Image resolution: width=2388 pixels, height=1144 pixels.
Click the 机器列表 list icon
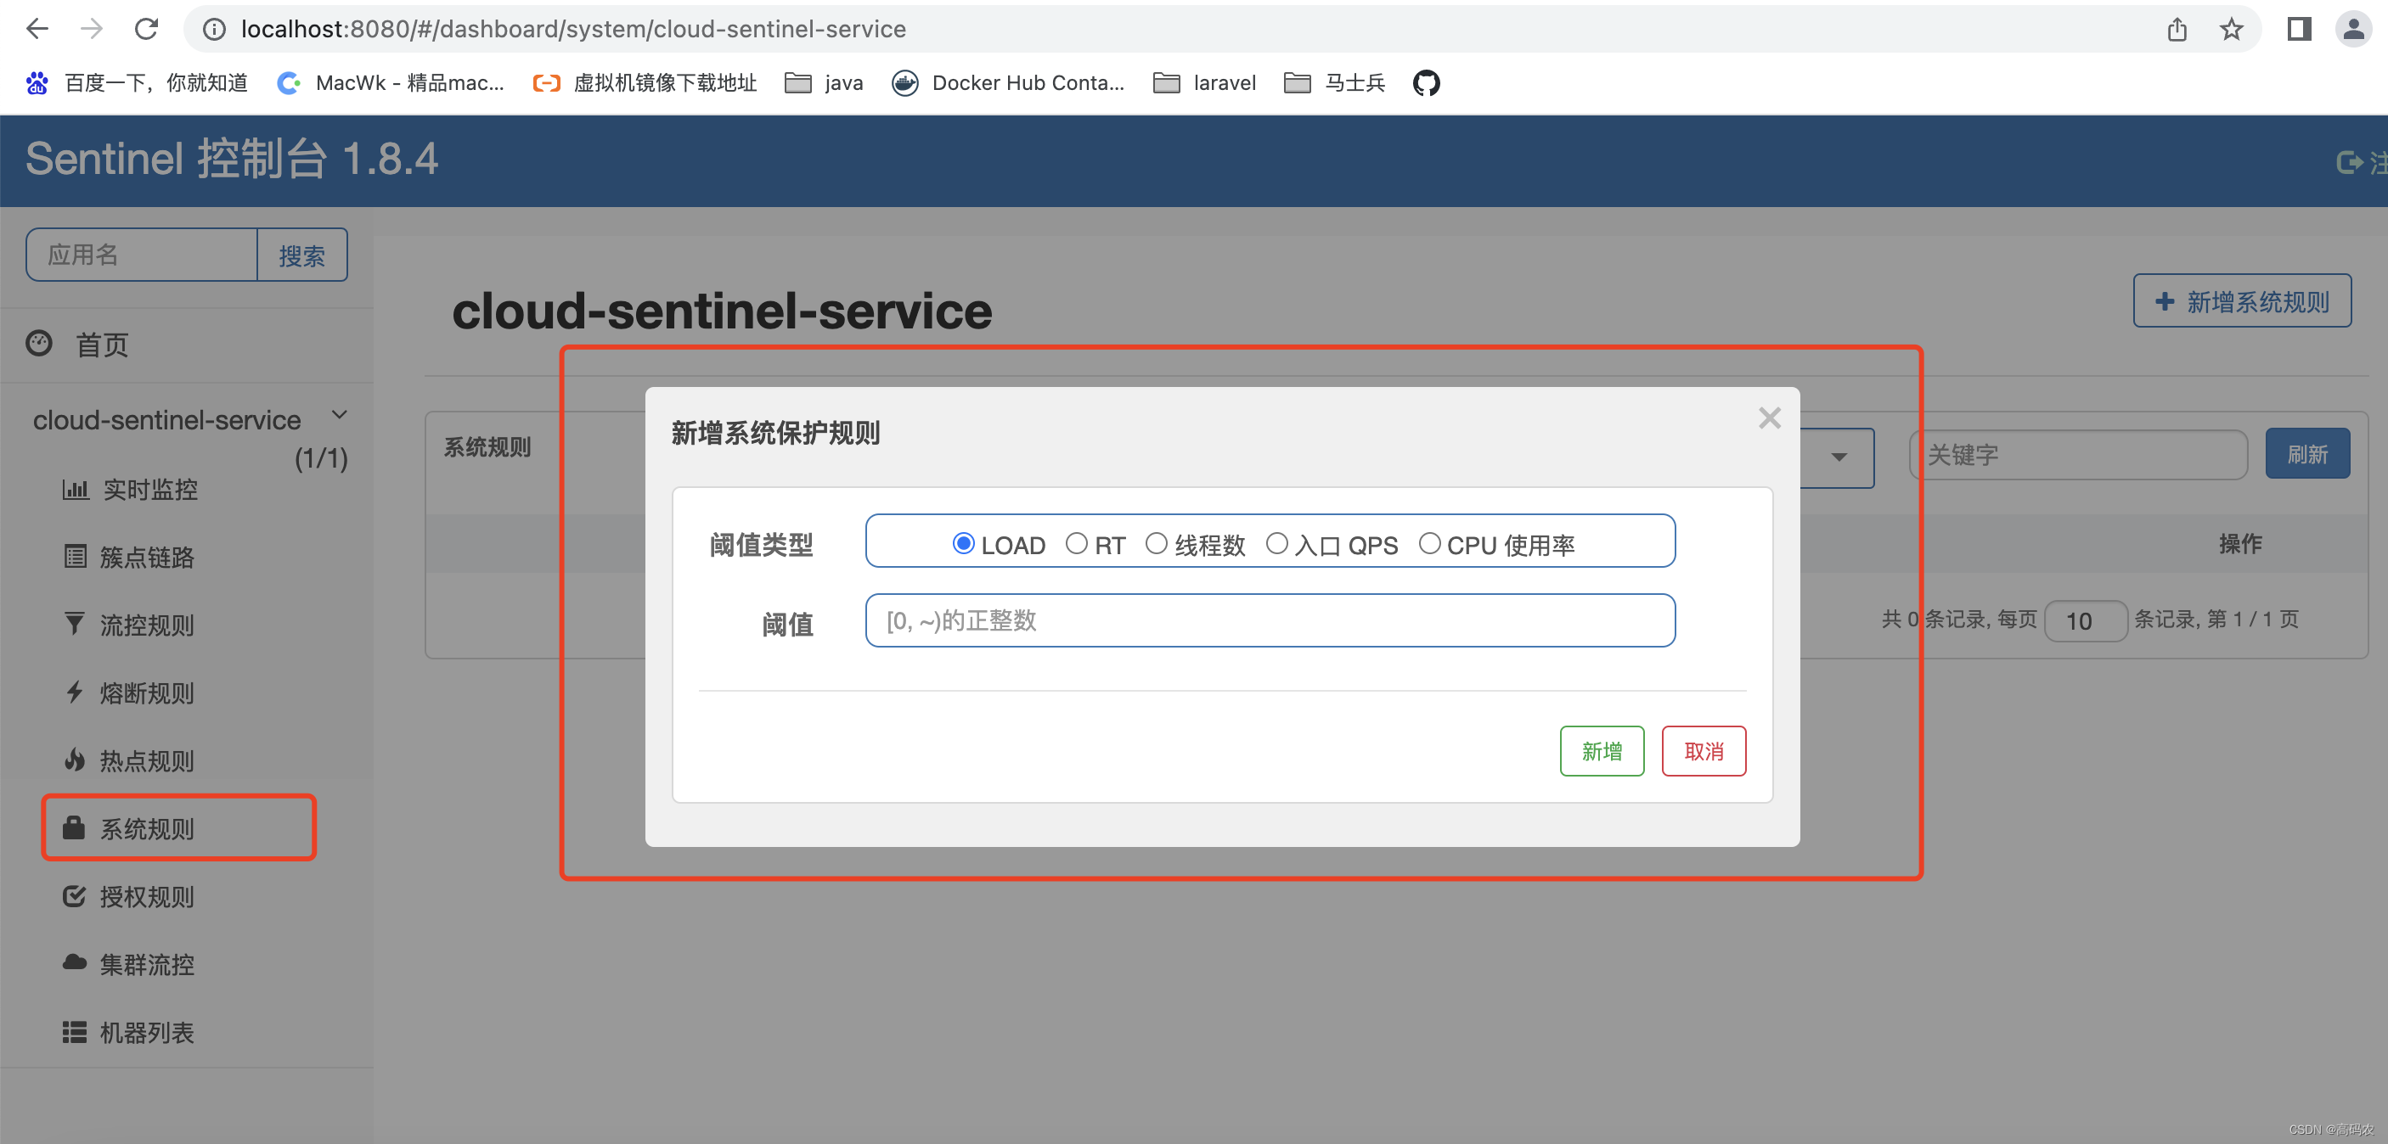[x=74, y=1032]
